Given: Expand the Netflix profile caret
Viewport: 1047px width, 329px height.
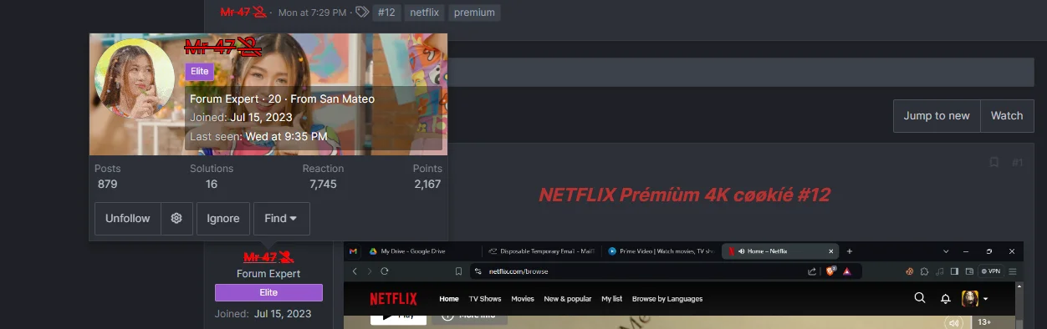Looking at the screenshot, I should (986, 299).
